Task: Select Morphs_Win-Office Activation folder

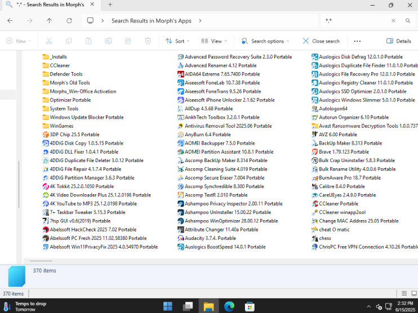Action: coord(79,91)
